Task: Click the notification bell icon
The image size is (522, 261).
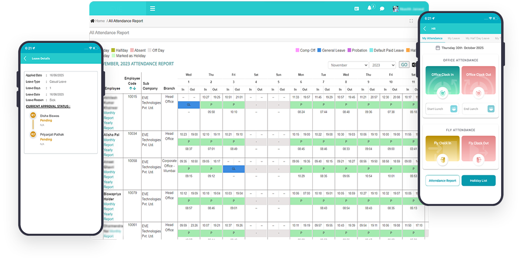Action: (370, 8)
